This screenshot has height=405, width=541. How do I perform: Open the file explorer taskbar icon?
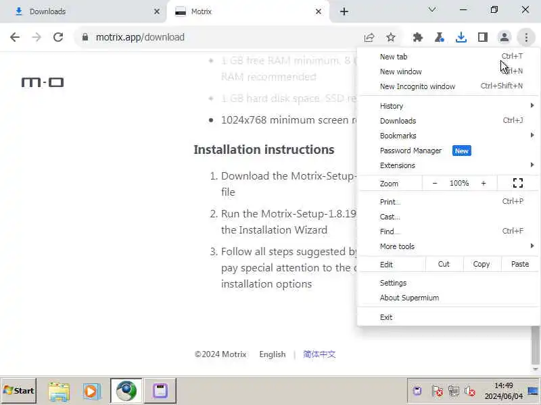59,391
